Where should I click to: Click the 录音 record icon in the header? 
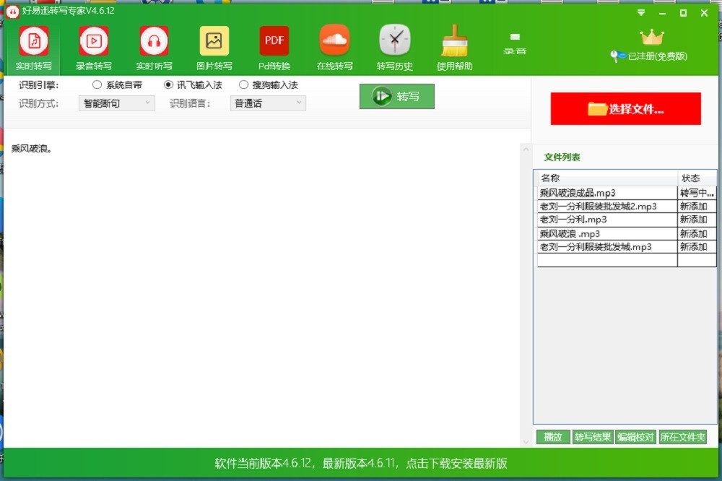tap(515, 43)
